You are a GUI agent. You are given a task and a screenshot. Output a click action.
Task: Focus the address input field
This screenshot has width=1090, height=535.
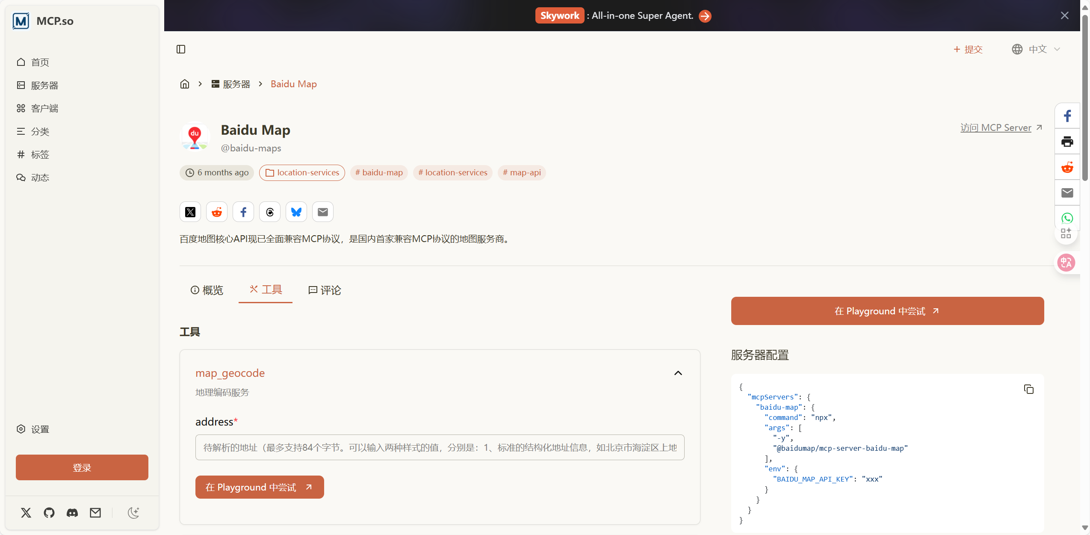[440, 447]
